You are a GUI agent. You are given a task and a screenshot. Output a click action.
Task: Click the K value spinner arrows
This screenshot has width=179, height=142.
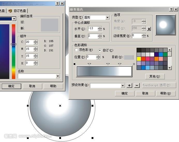(36, 63)
